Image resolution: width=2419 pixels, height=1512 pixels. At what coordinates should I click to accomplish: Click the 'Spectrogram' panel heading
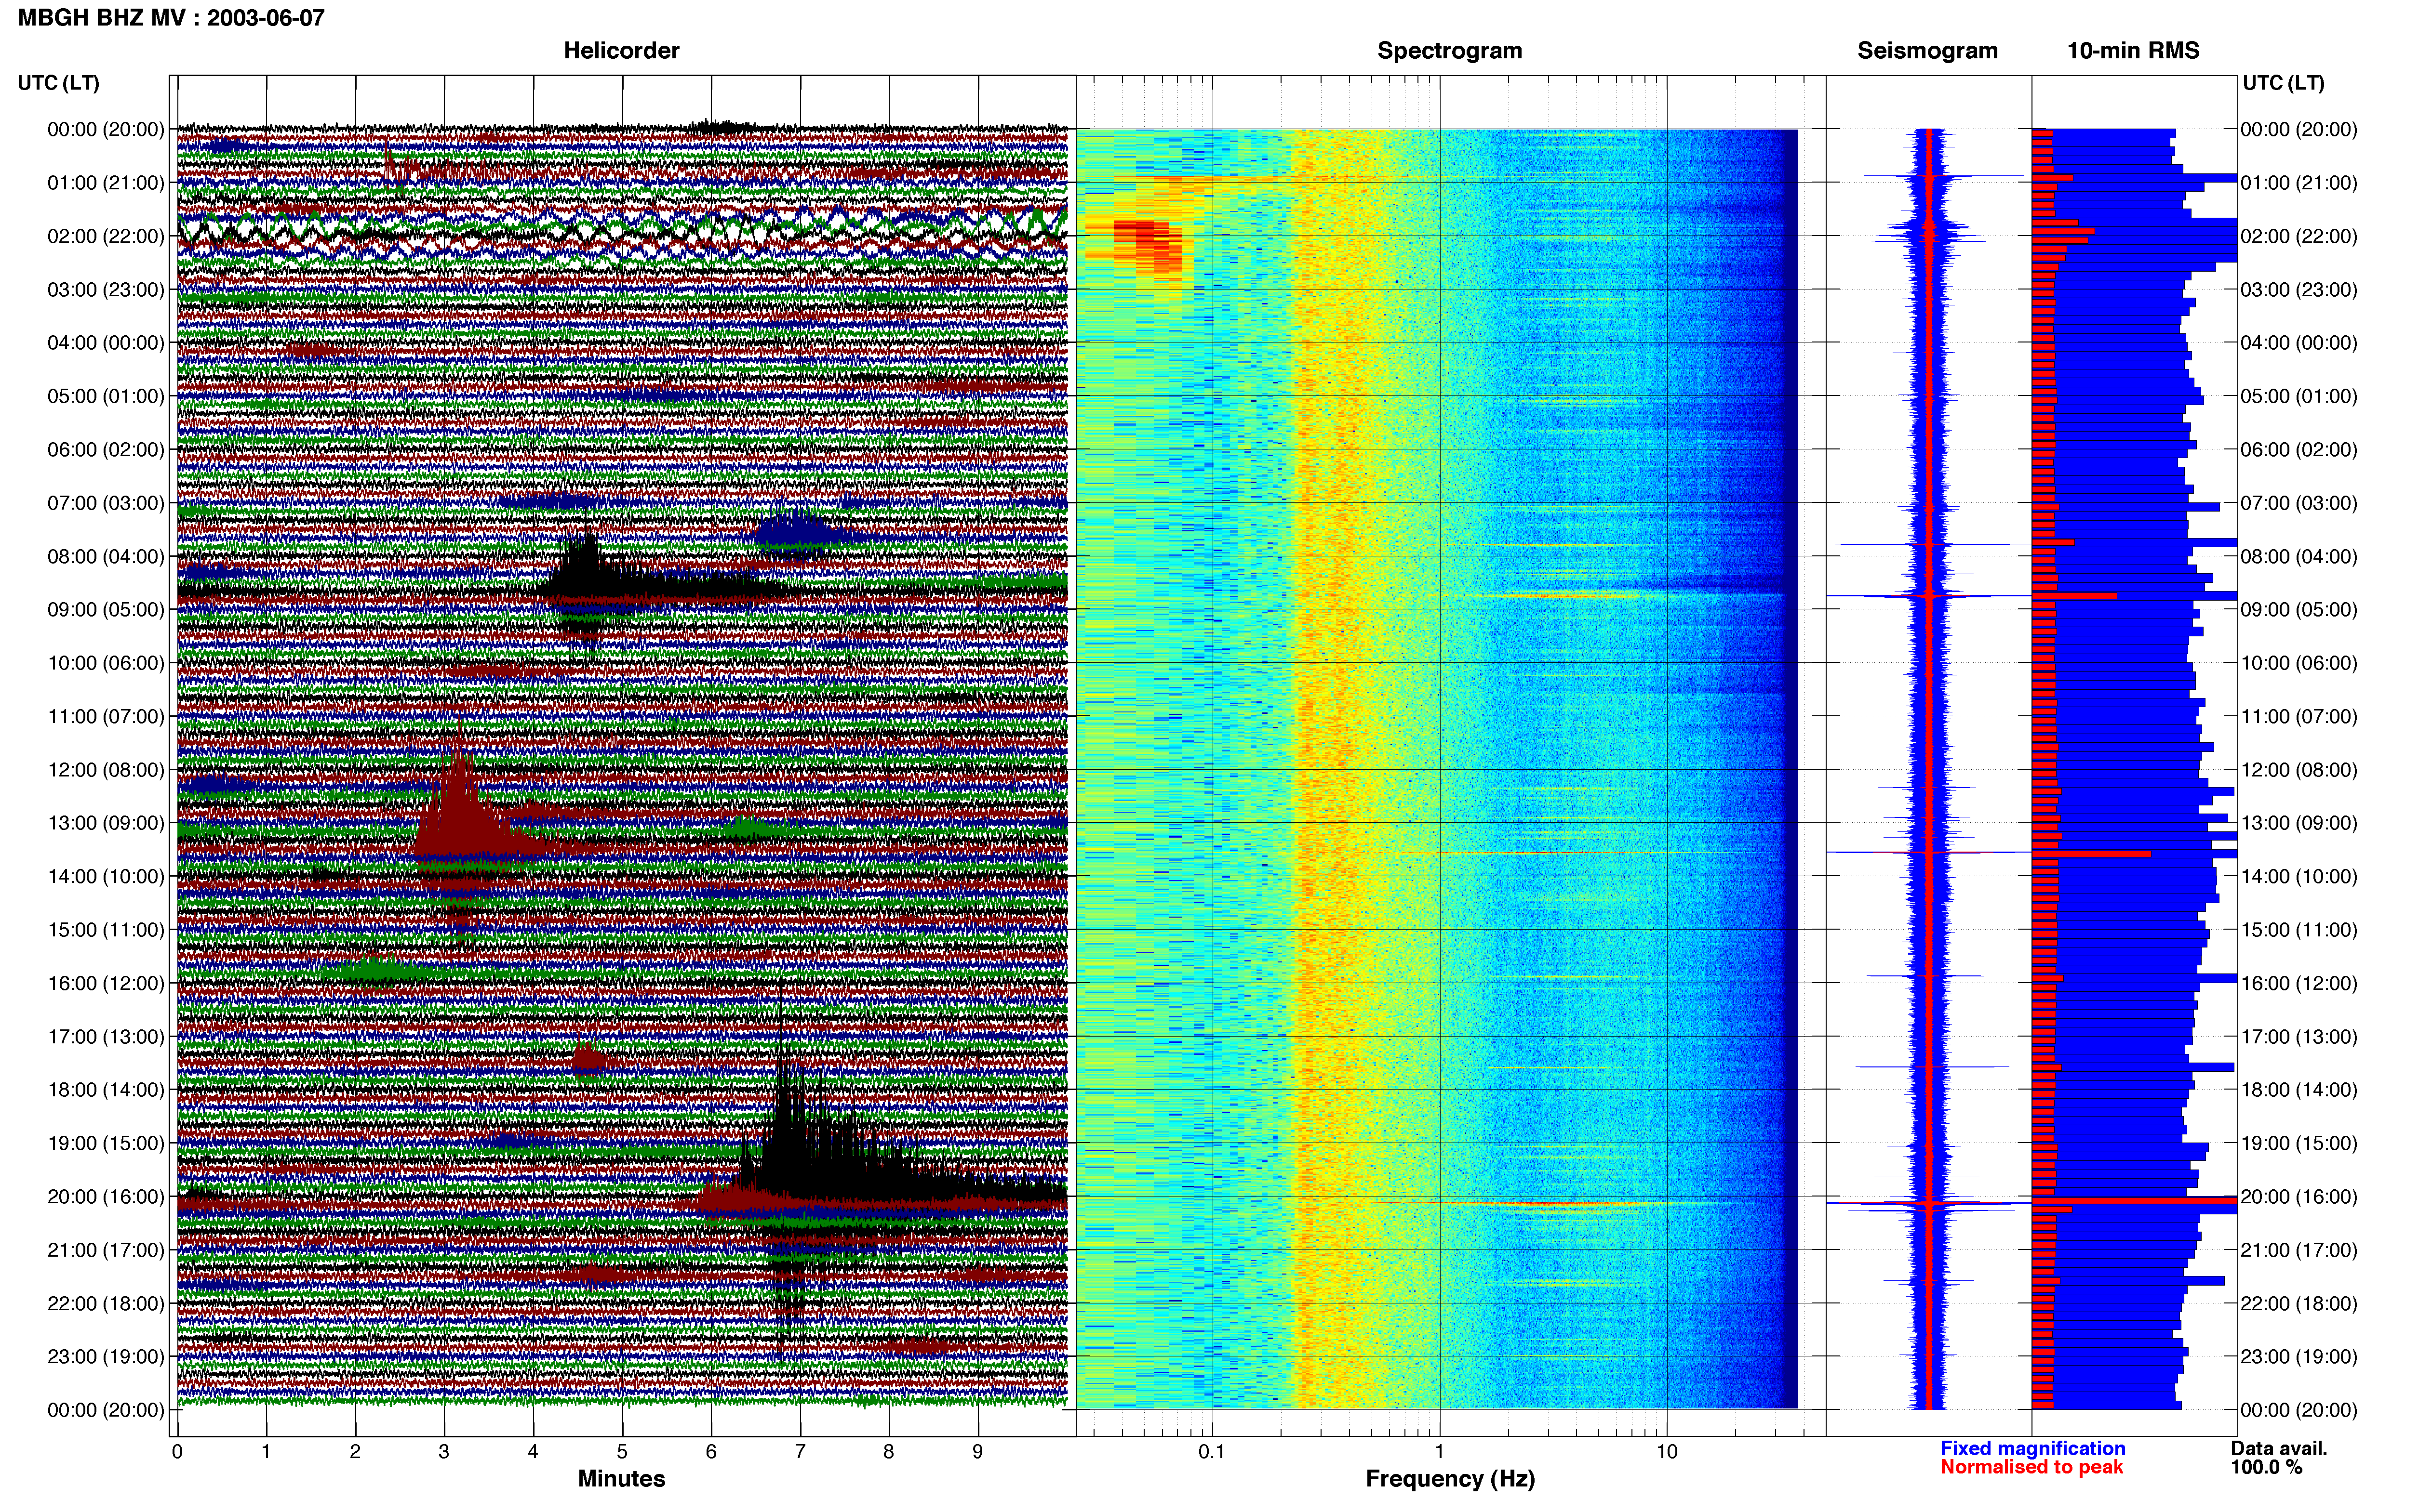1450,50
